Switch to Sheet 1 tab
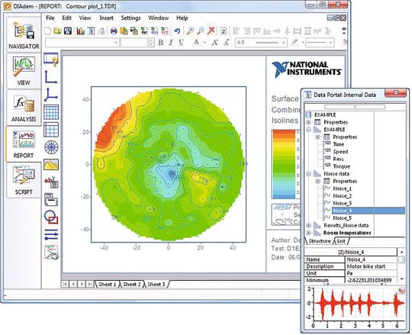 point(107,284)
